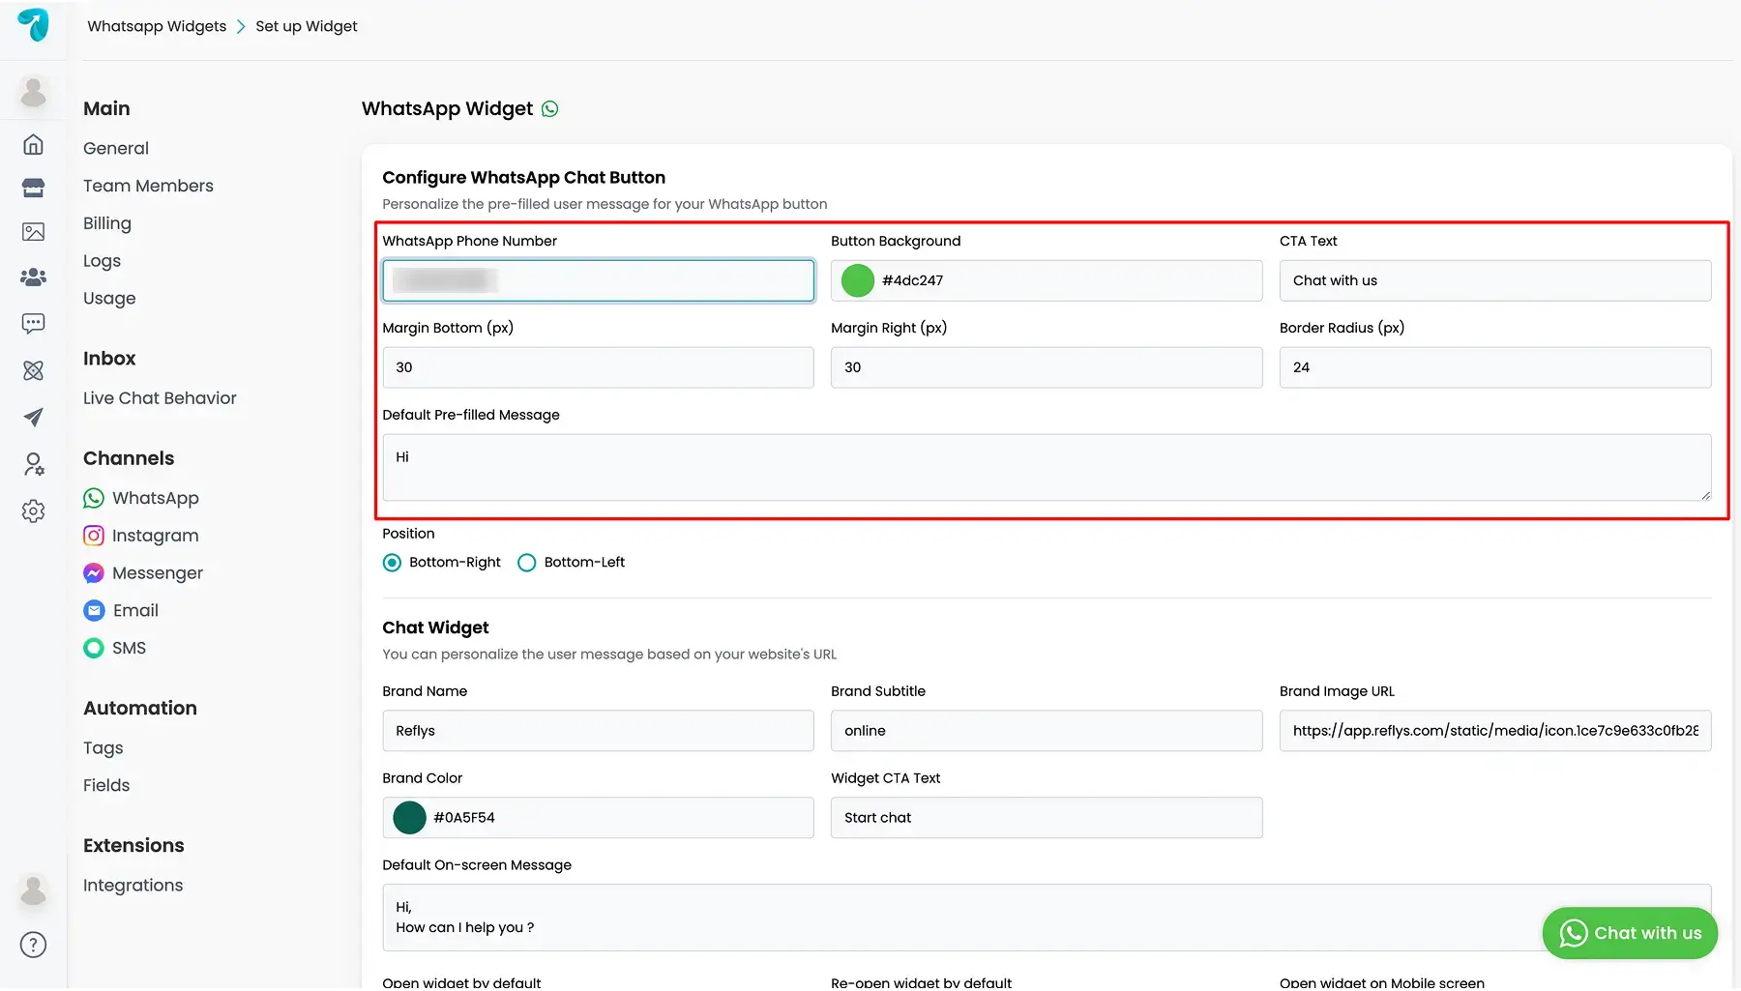Viewport: 1741px width, 991px height.
Task: Open the dark green Brand Color swatch
Action: [409, 818]
